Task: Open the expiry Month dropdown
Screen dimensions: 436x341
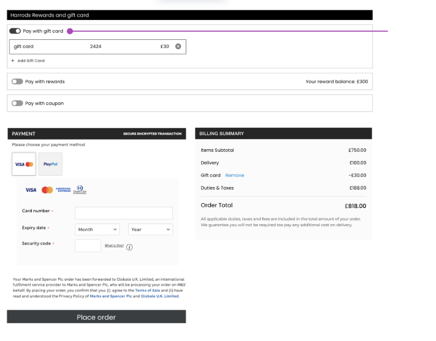Action: pyautogui.click(x=97, y=229)
